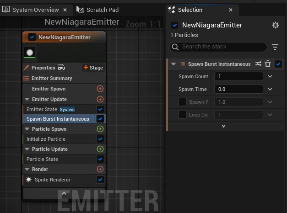This screenshot has width=287, height=213.
Task: Add a new Stage to the emitter
Action: point(93,68)
